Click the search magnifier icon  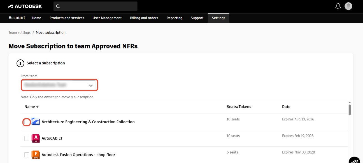[x=58, y=6]
